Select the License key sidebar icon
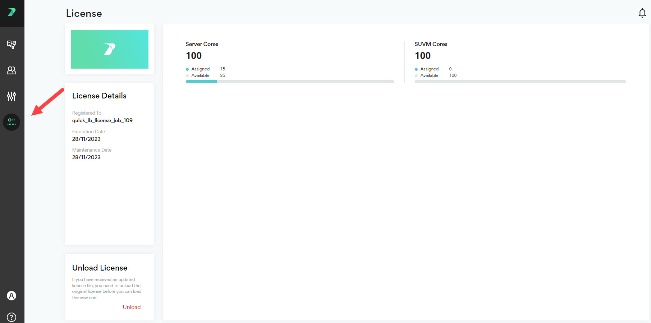 [12, 122]
